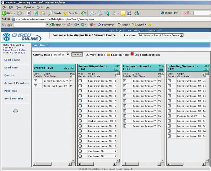Refresh the page with the Refresh icon

[x=35, y=13]
